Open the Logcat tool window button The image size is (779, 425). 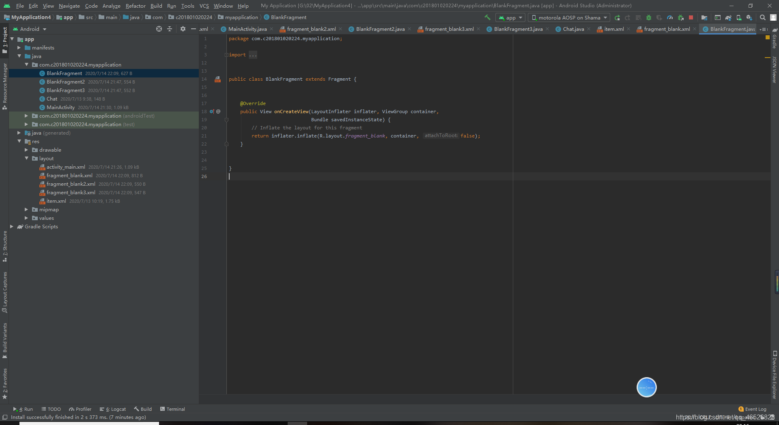point(112,409)
